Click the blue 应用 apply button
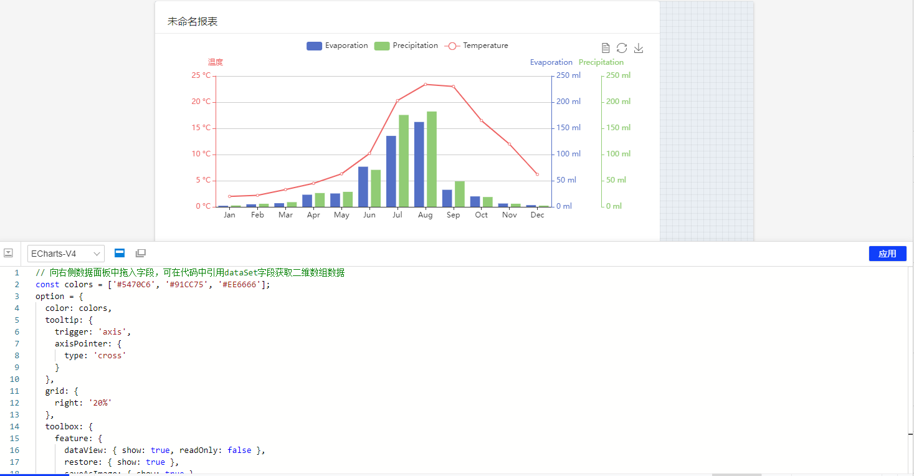The image size is (914, 476). [887, 254]
